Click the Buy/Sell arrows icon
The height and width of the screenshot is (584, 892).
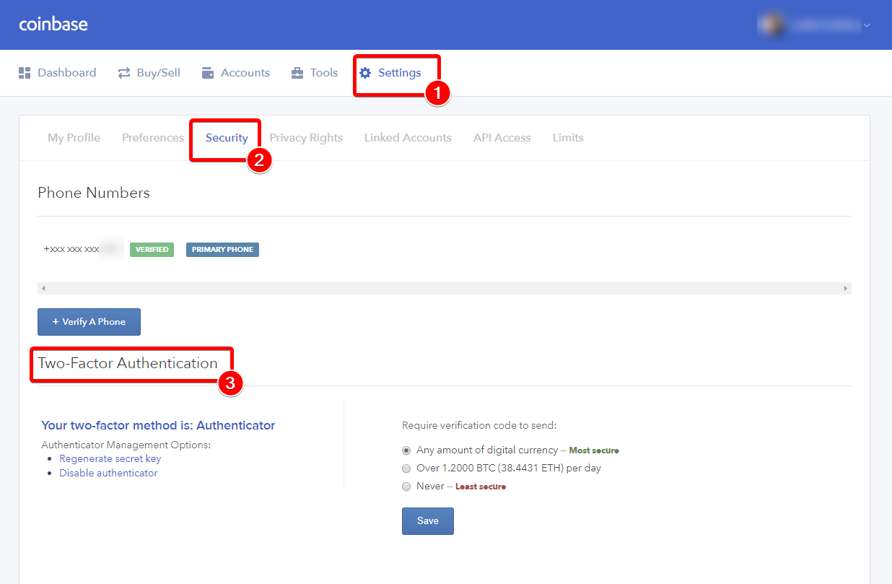tap(124, 73)
